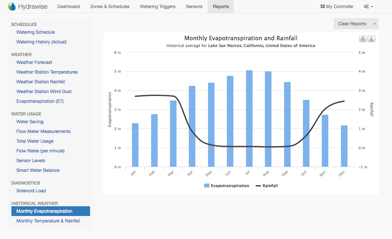This screenshot has width=392, height=239.
Task: Go to the Watering Triggers tab
Action: [158, 6]
